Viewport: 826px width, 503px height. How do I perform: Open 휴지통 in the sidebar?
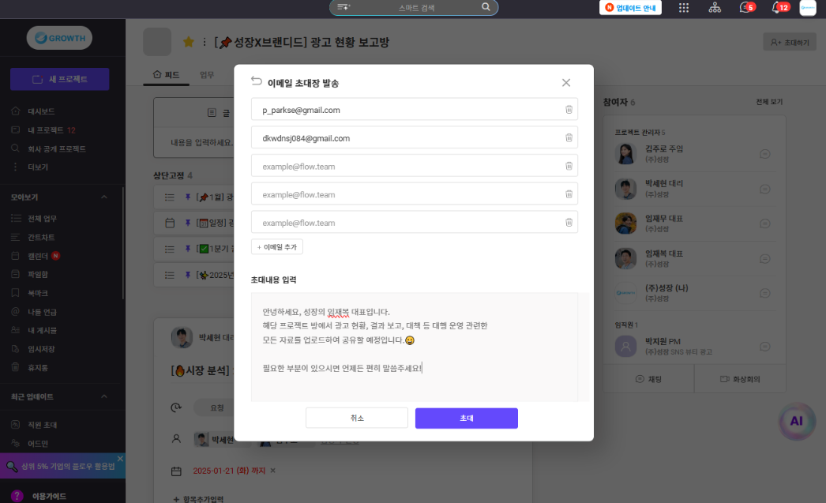click(x=37, y=368)
